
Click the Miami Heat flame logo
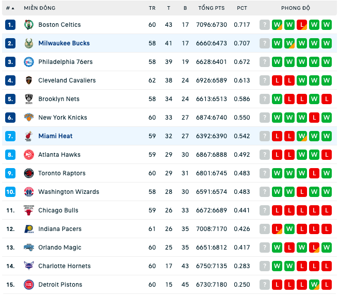click(28, 136)
